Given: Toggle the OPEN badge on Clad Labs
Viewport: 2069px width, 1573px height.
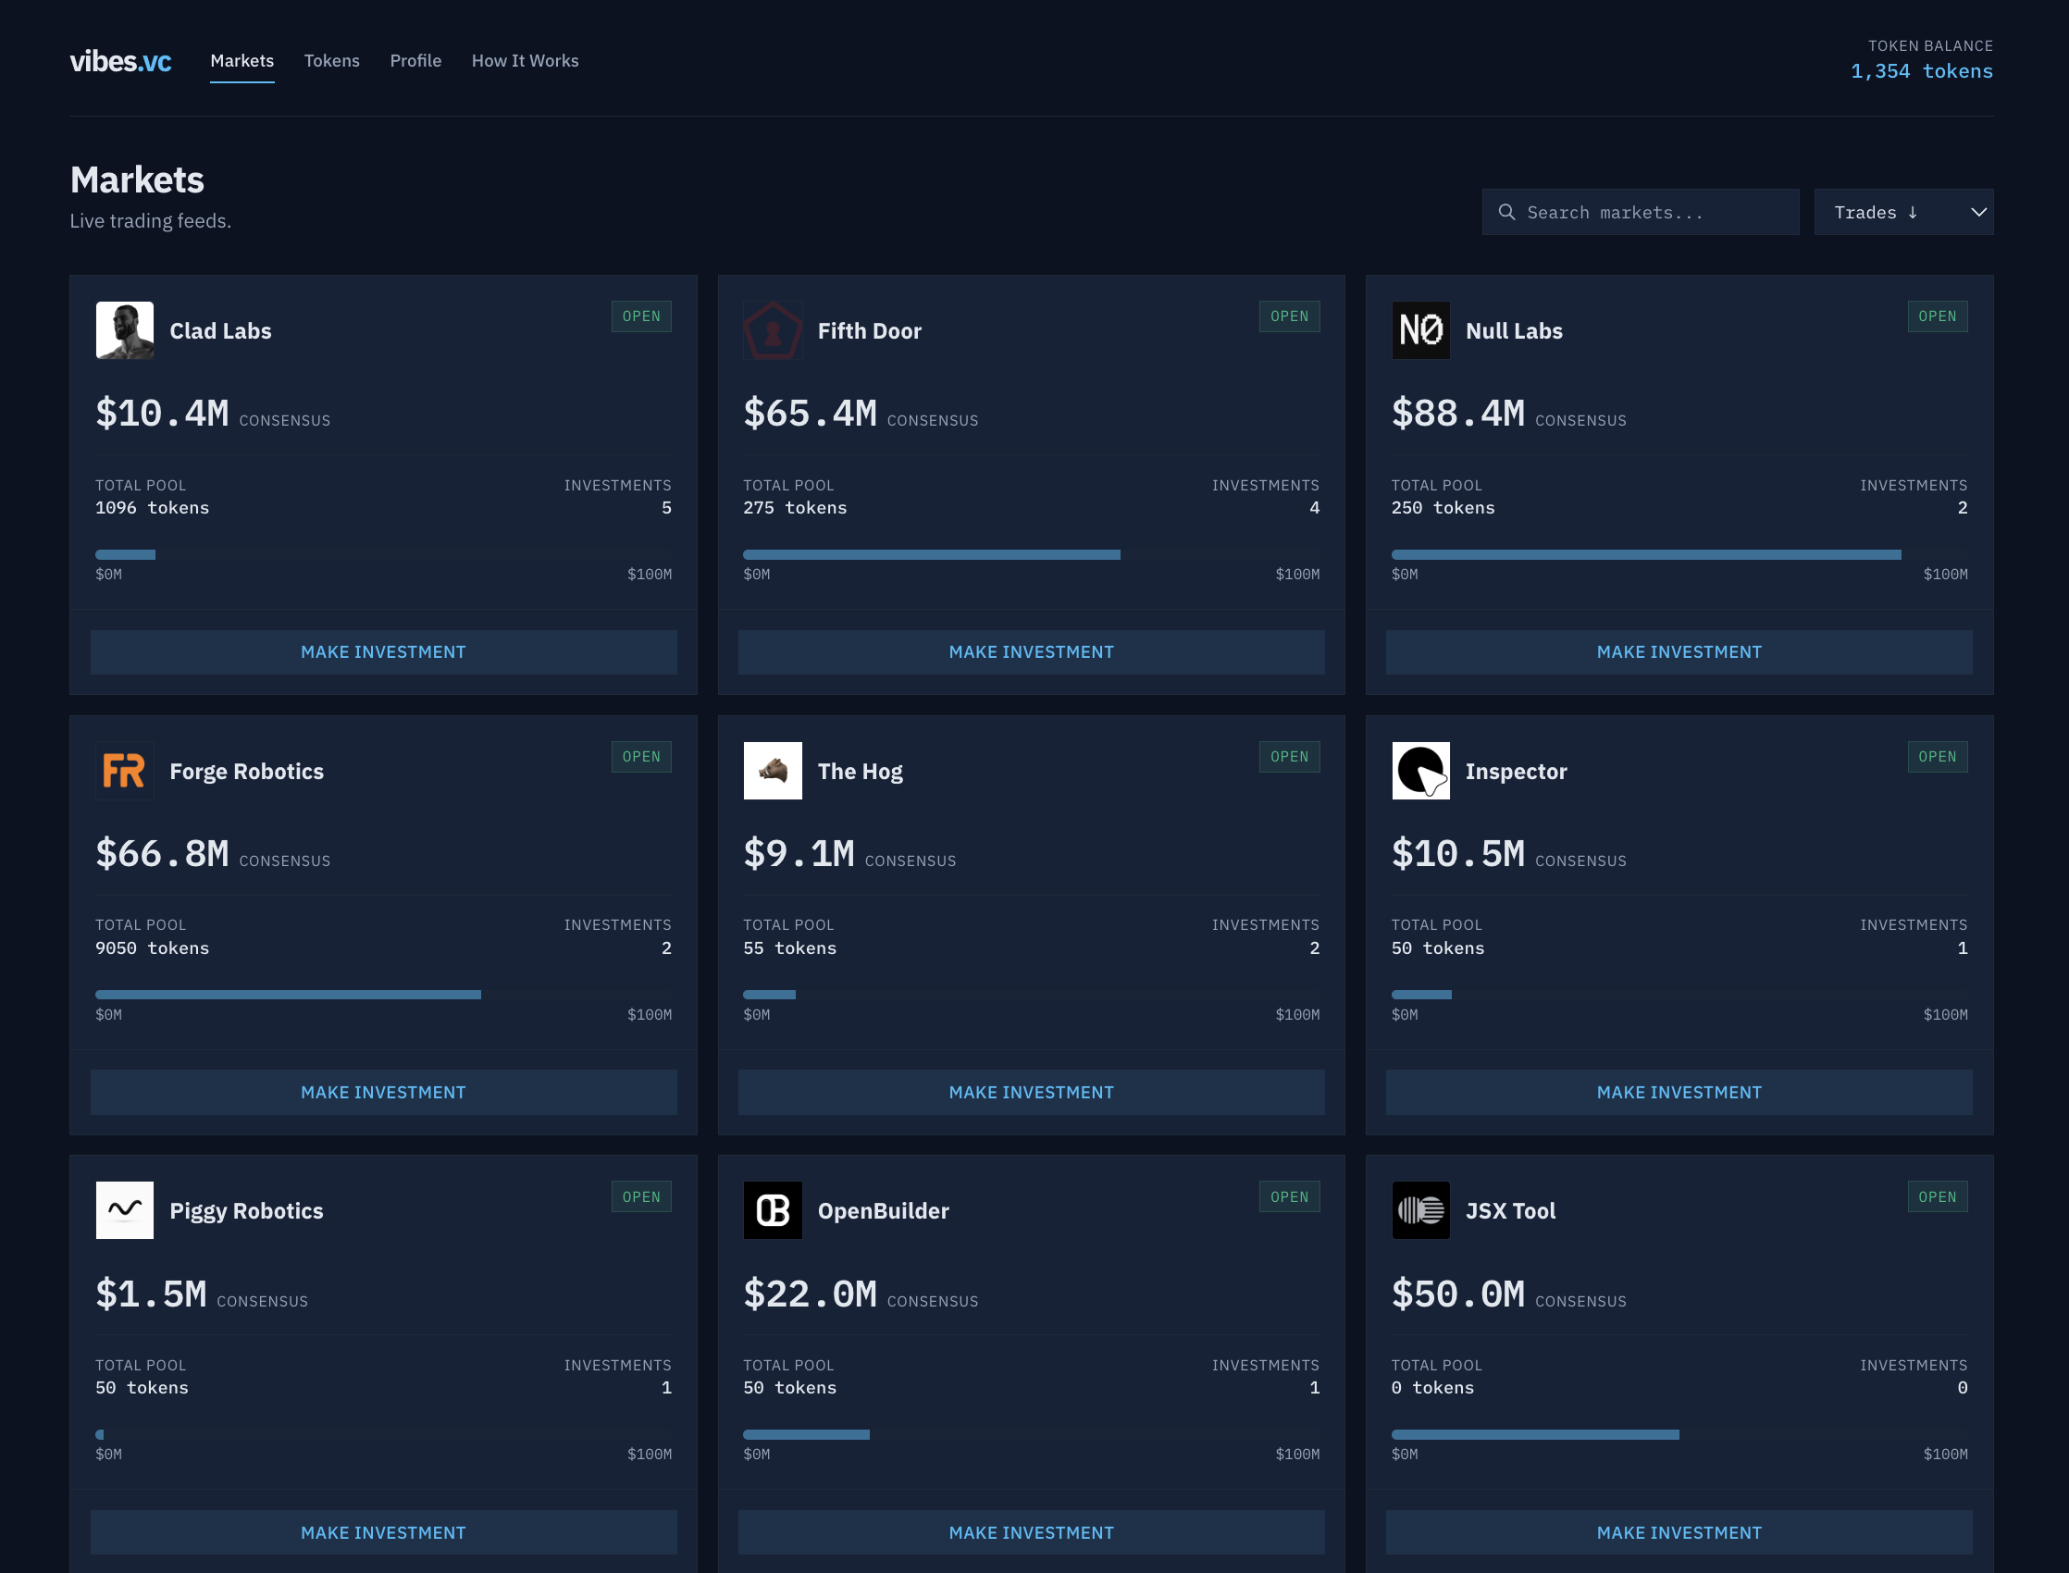Looking at the screenshot, I should pyautogui.click(x=640, y=316).
